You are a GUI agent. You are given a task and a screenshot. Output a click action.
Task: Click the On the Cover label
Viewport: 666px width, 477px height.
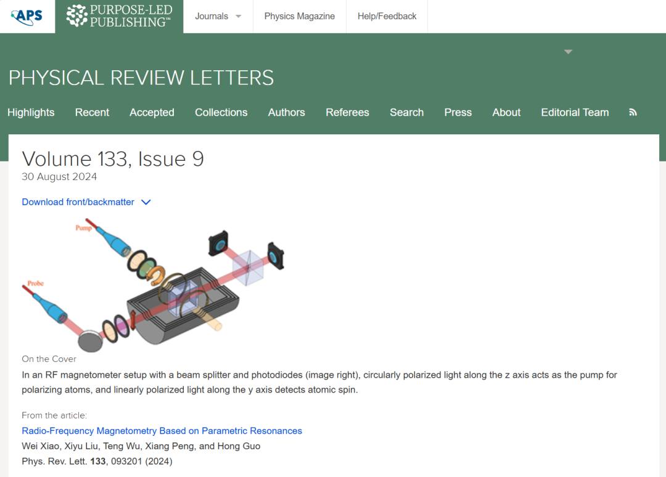49,359
